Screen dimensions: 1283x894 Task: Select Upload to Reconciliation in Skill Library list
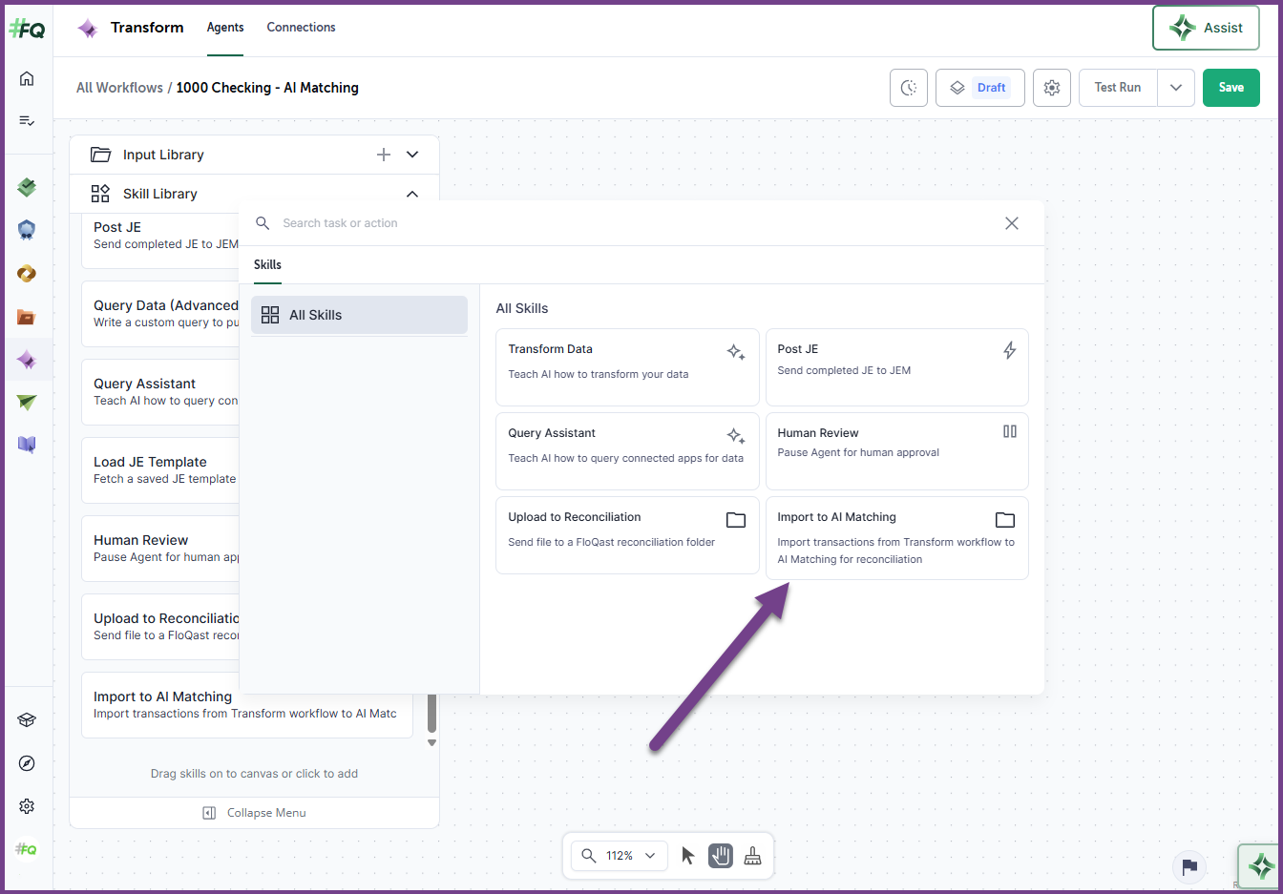[x=160, y=627]
